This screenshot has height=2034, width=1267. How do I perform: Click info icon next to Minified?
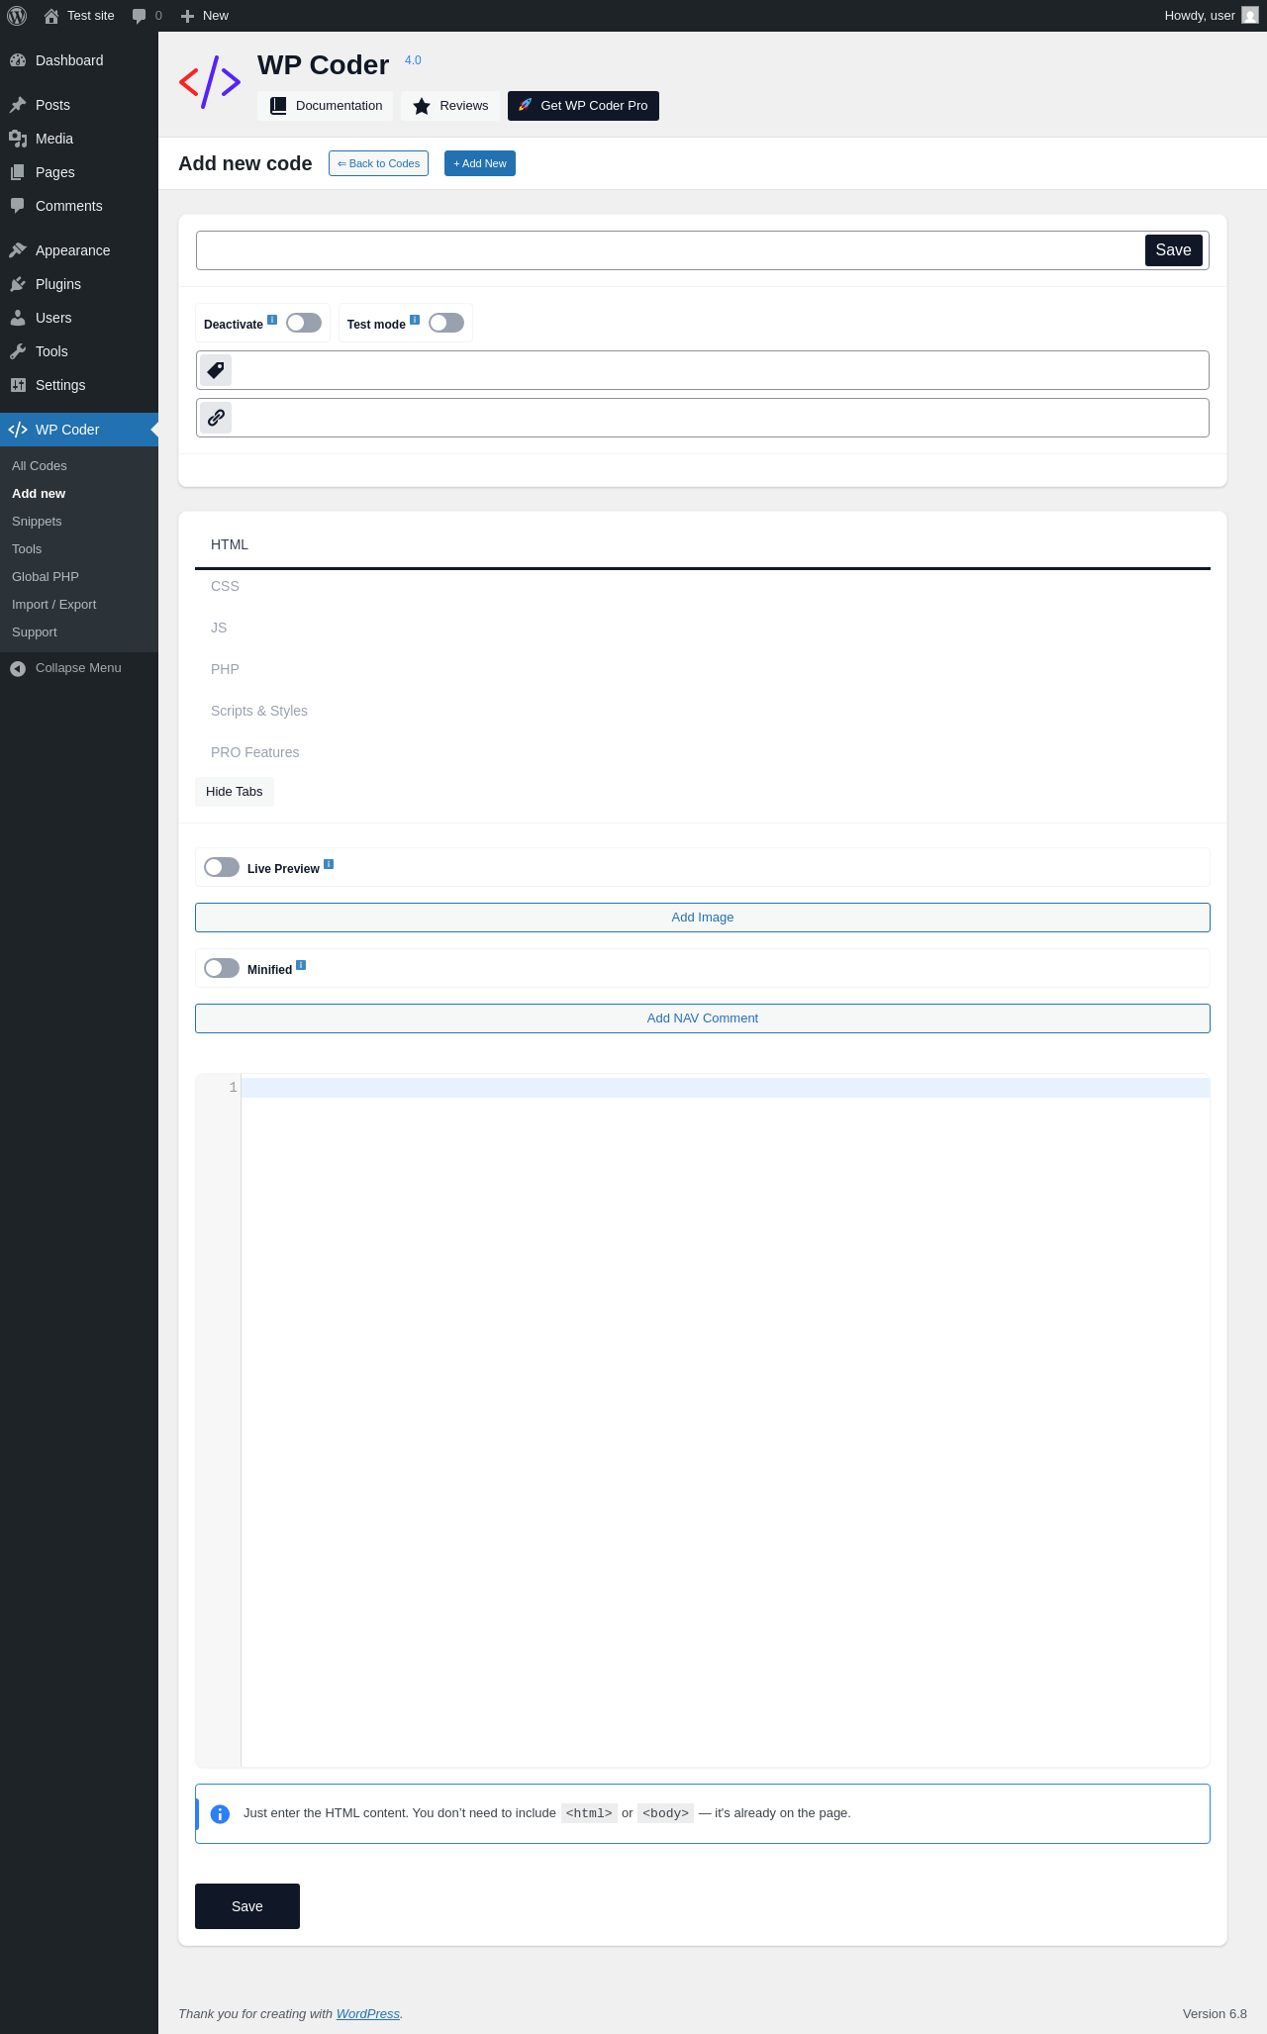coord(301,965)
